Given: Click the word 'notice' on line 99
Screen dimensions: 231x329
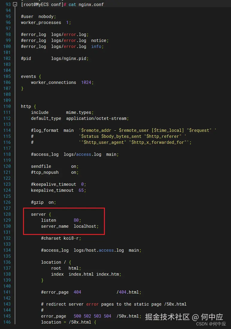Looking at the screenshot, I should [99, 40].
